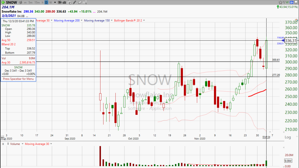Flag the symbol with flag icon
The image size is (299, 168).
coord(284,2)
